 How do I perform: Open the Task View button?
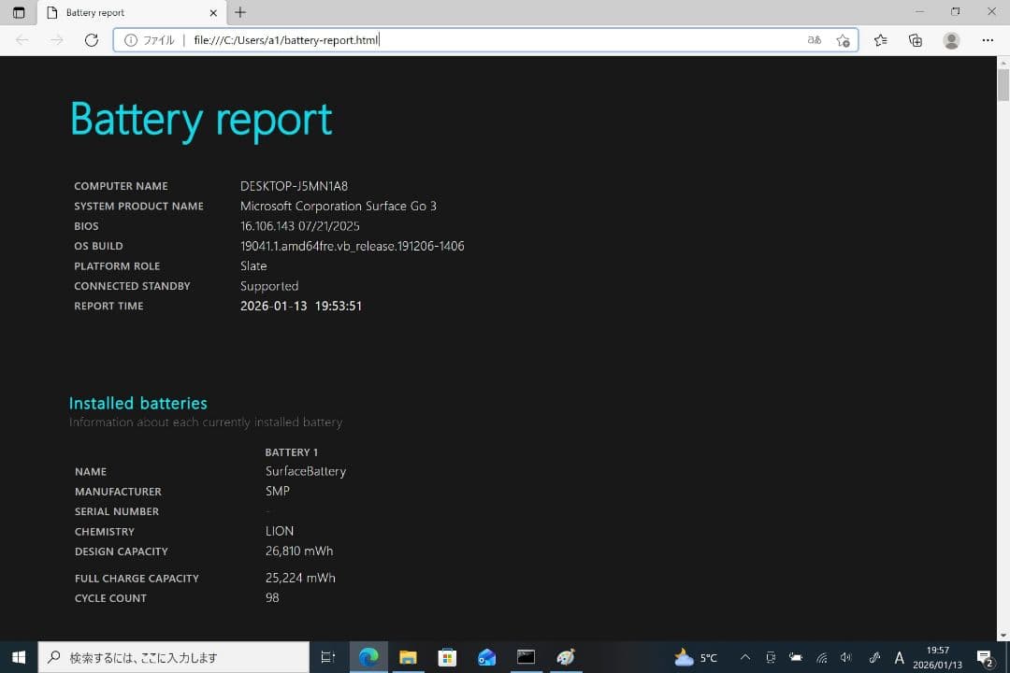(x=327, y=657)
